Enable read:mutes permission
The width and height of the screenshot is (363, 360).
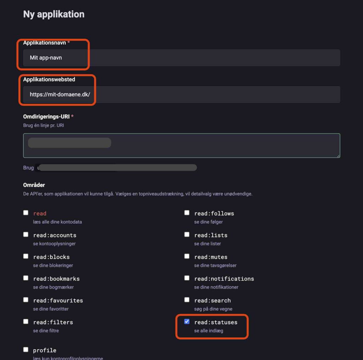[187, 256]
